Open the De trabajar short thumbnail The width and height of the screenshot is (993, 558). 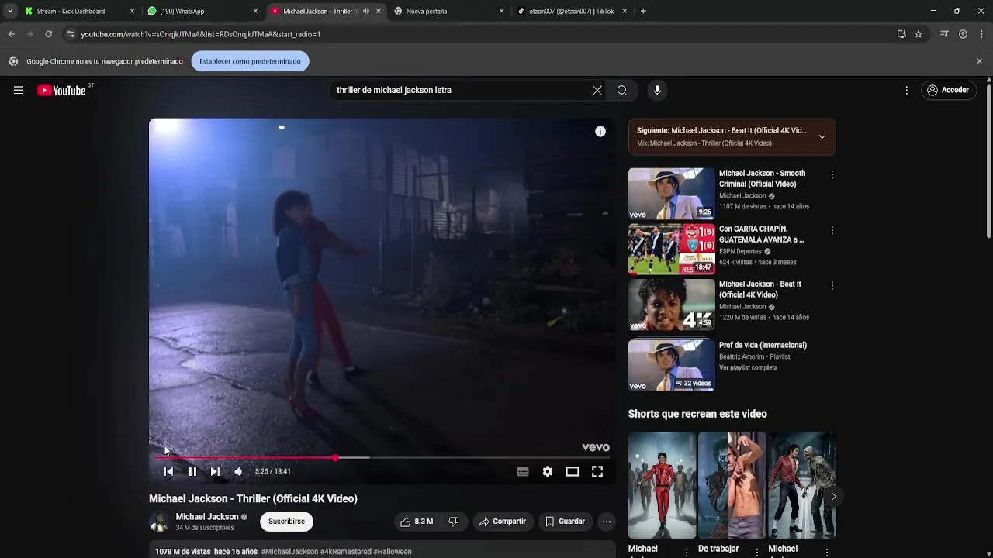click(732, 485)
